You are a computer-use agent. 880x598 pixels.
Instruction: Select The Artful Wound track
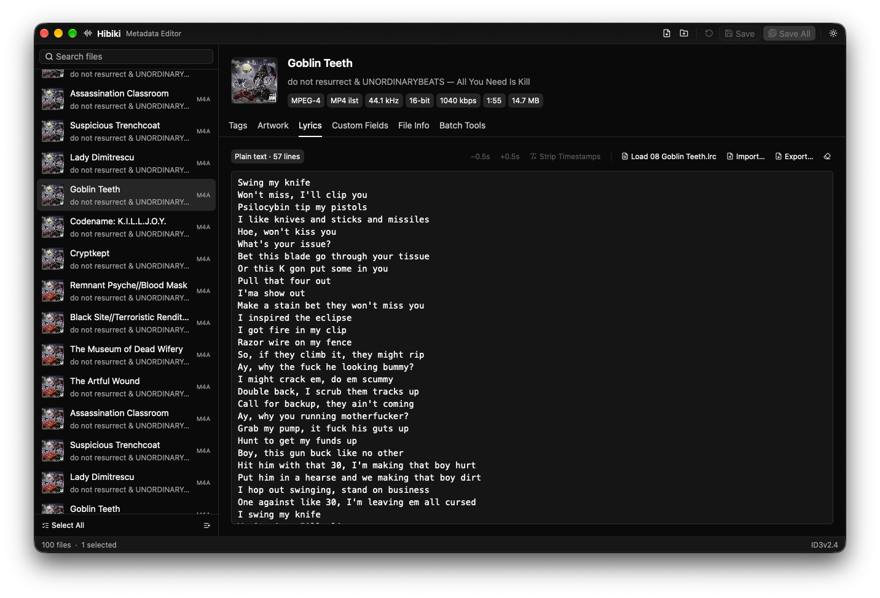point(127,387)
